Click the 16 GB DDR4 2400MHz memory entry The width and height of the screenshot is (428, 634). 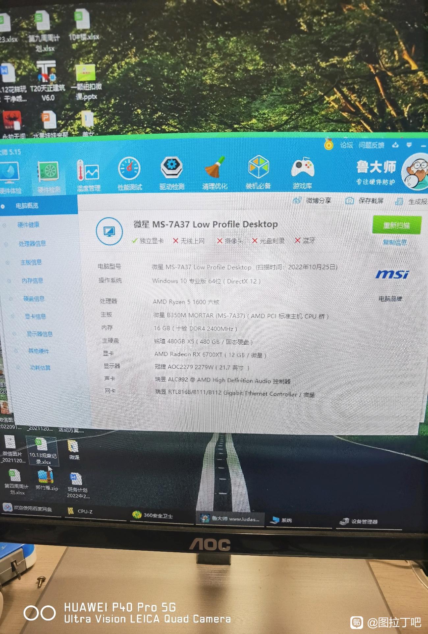pyautogui.click(x=195, y=329)
